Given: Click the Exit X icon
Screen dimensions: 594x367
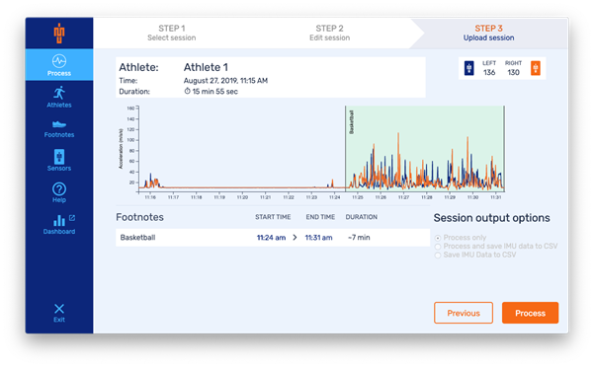Looking at the screenshot, I should [x=59, y=309].
